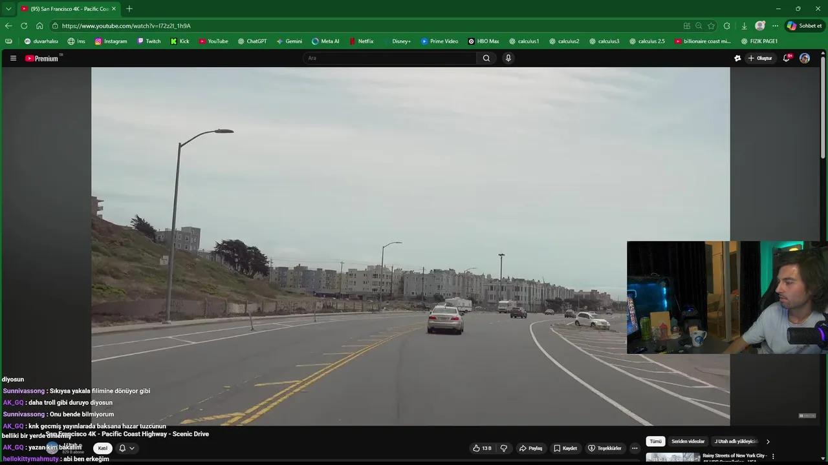828x465 pixels.
Task: Open the new tab
Action: pos(129,9)
